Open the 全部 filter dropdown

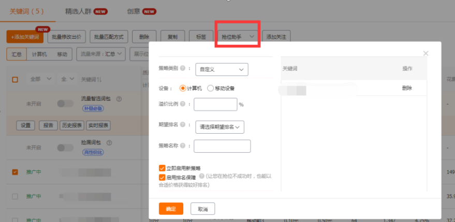pos(40,79)
